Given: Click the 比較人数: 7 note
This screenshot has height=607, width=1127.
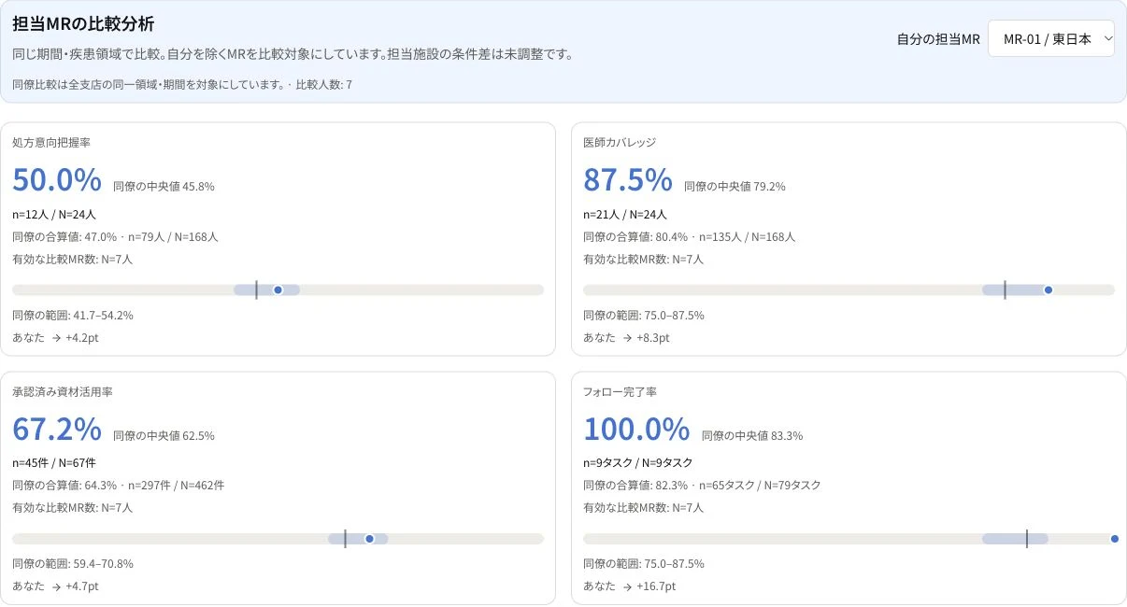Looking at the screenshot, I should pyautogui.click(x=324, y=85).
